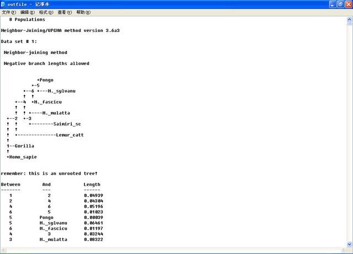Click the 'Length' column header

coord(92,184)
